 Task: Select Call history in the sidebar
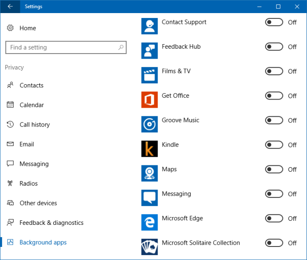[x=34, y=125]
